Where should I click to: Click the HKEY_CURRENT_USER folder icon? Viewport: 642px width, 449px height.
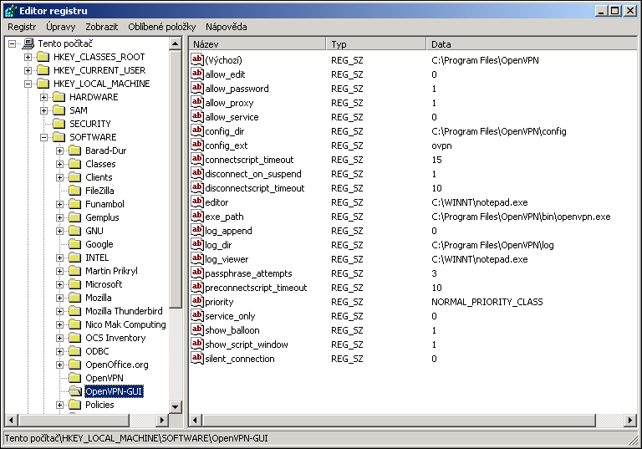(43, 70)
